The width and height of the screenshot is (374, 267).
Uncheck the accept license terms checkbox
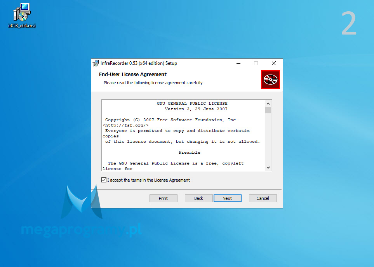coord(104,180)
